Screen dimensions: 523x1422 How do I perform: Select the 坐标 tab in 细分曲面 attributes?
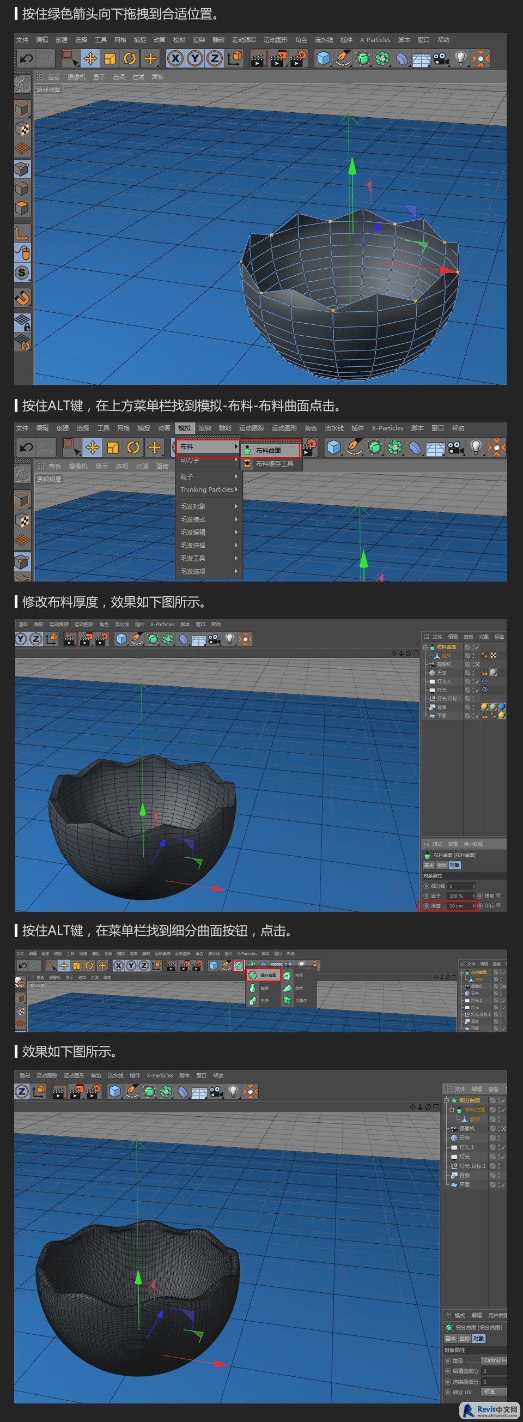tap(465, 1339)
